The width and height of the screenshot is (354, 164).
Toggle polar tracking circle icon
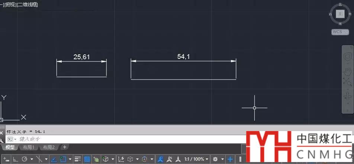click(x=25, y=159)
